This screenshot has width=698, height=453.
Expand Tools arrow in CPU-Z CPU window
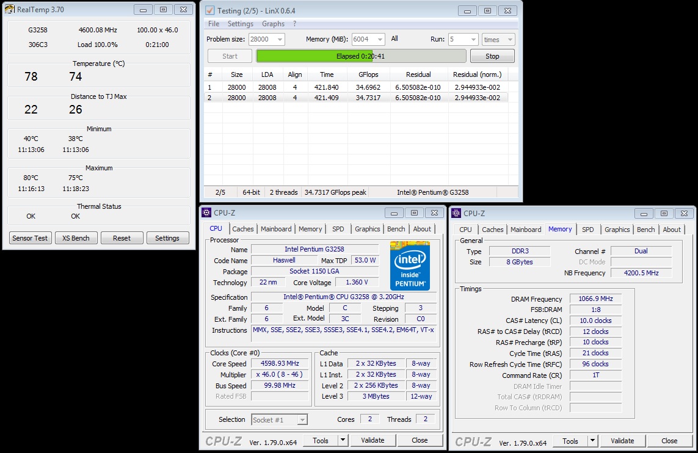point(343,440)
